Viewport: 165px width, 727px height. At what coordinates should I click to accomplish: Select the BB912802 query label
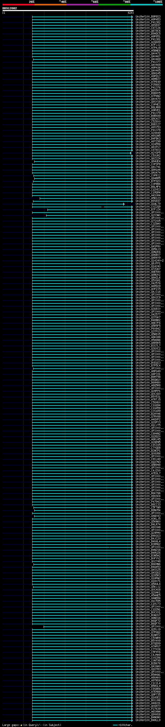[x=10, y=9]
